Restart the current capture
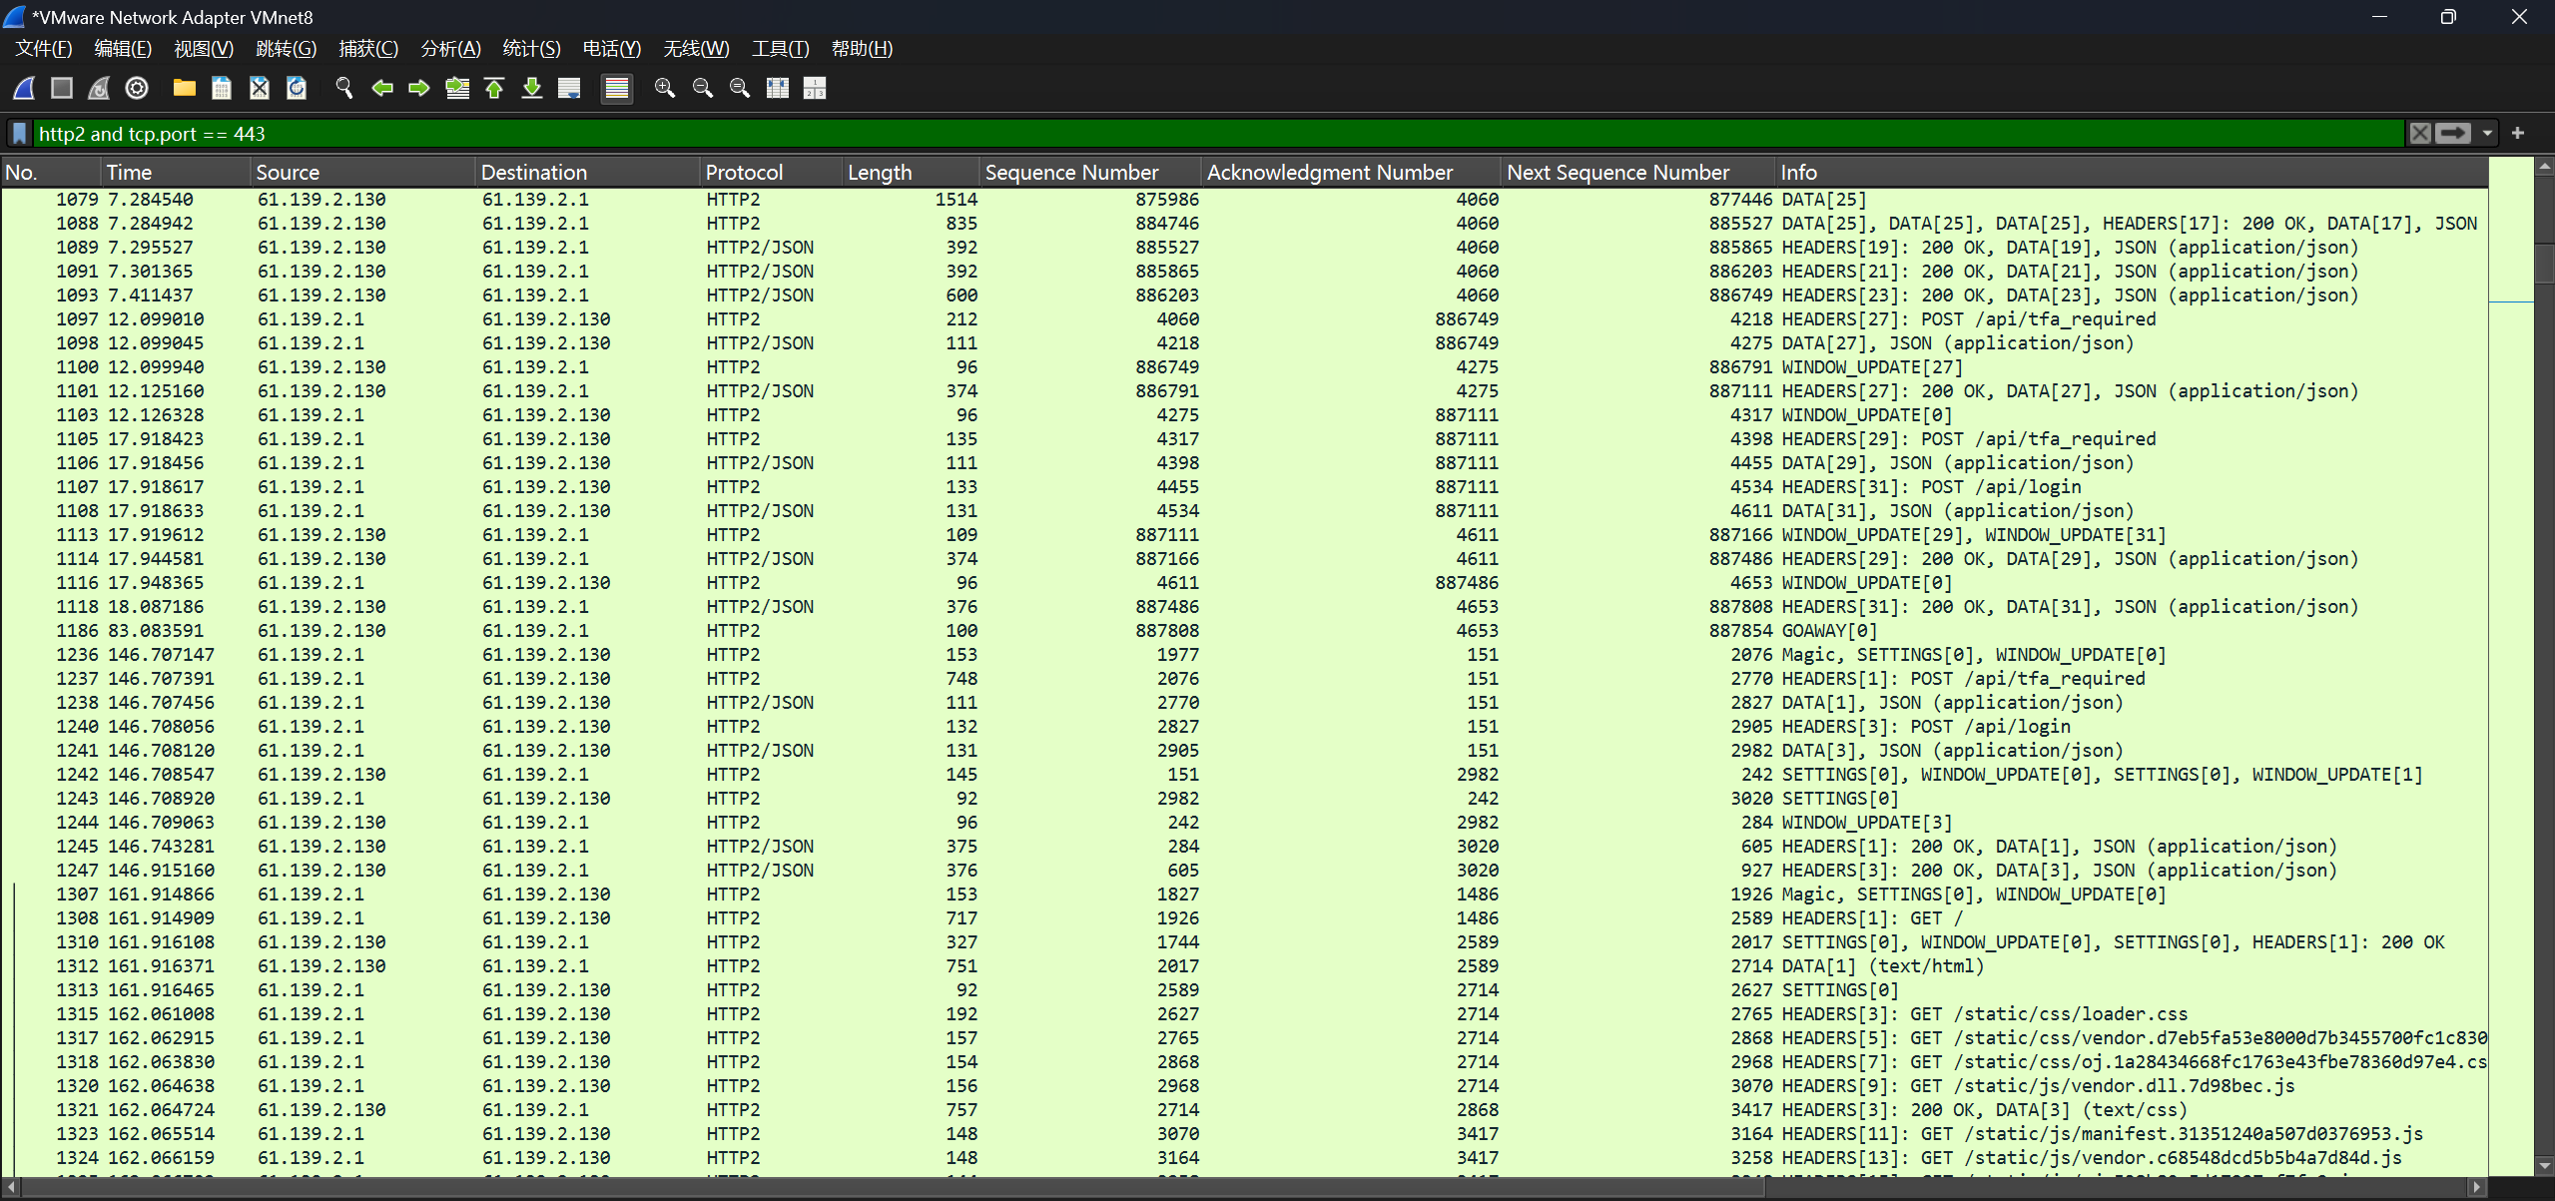The height and width of the screenshot is (1201, 2555). coord(99,88)
